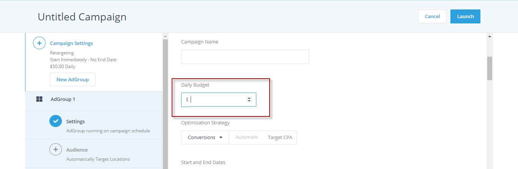Select the Automatic optimization option
Screen dimensions: 518x169
[247, 137]
